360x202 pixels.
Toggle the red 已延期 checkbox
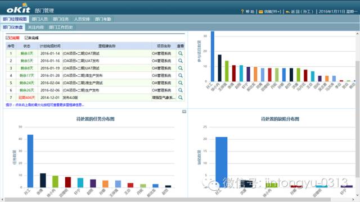pyautogui.click(x=7, y=38)
